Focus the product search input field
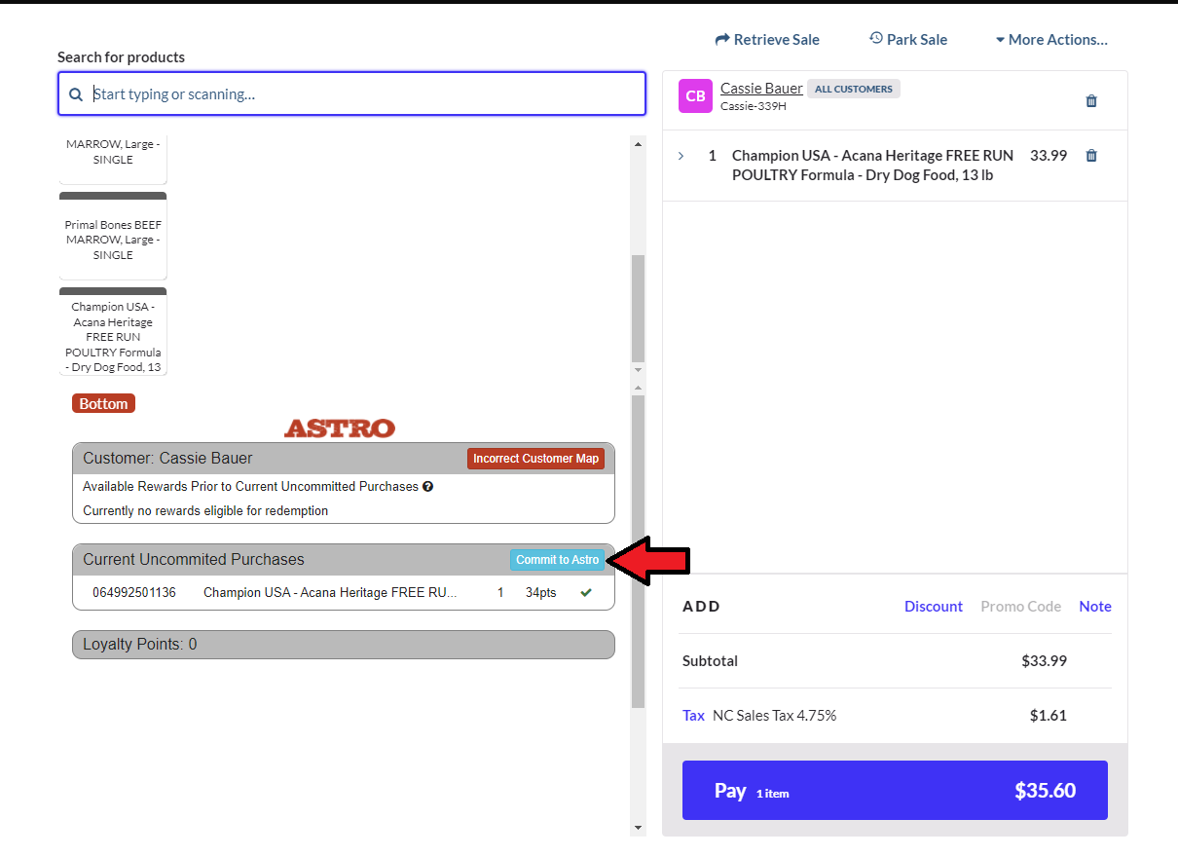This screenshot has width=1178, height=856. [365, 94]
